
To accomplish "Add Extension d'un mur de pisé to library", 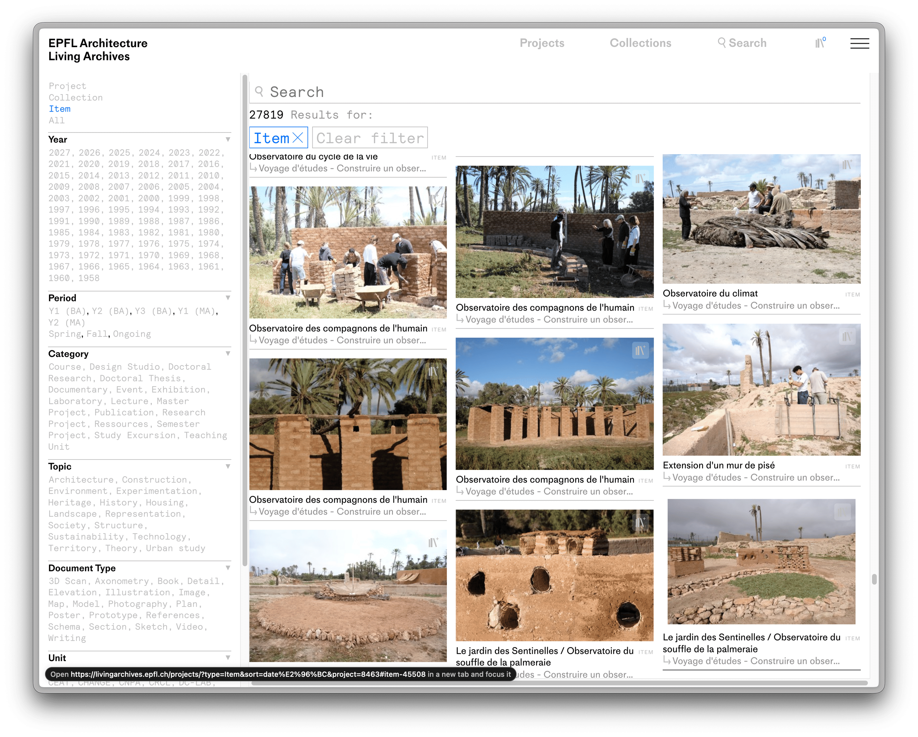I will click(x=846, y=337).
